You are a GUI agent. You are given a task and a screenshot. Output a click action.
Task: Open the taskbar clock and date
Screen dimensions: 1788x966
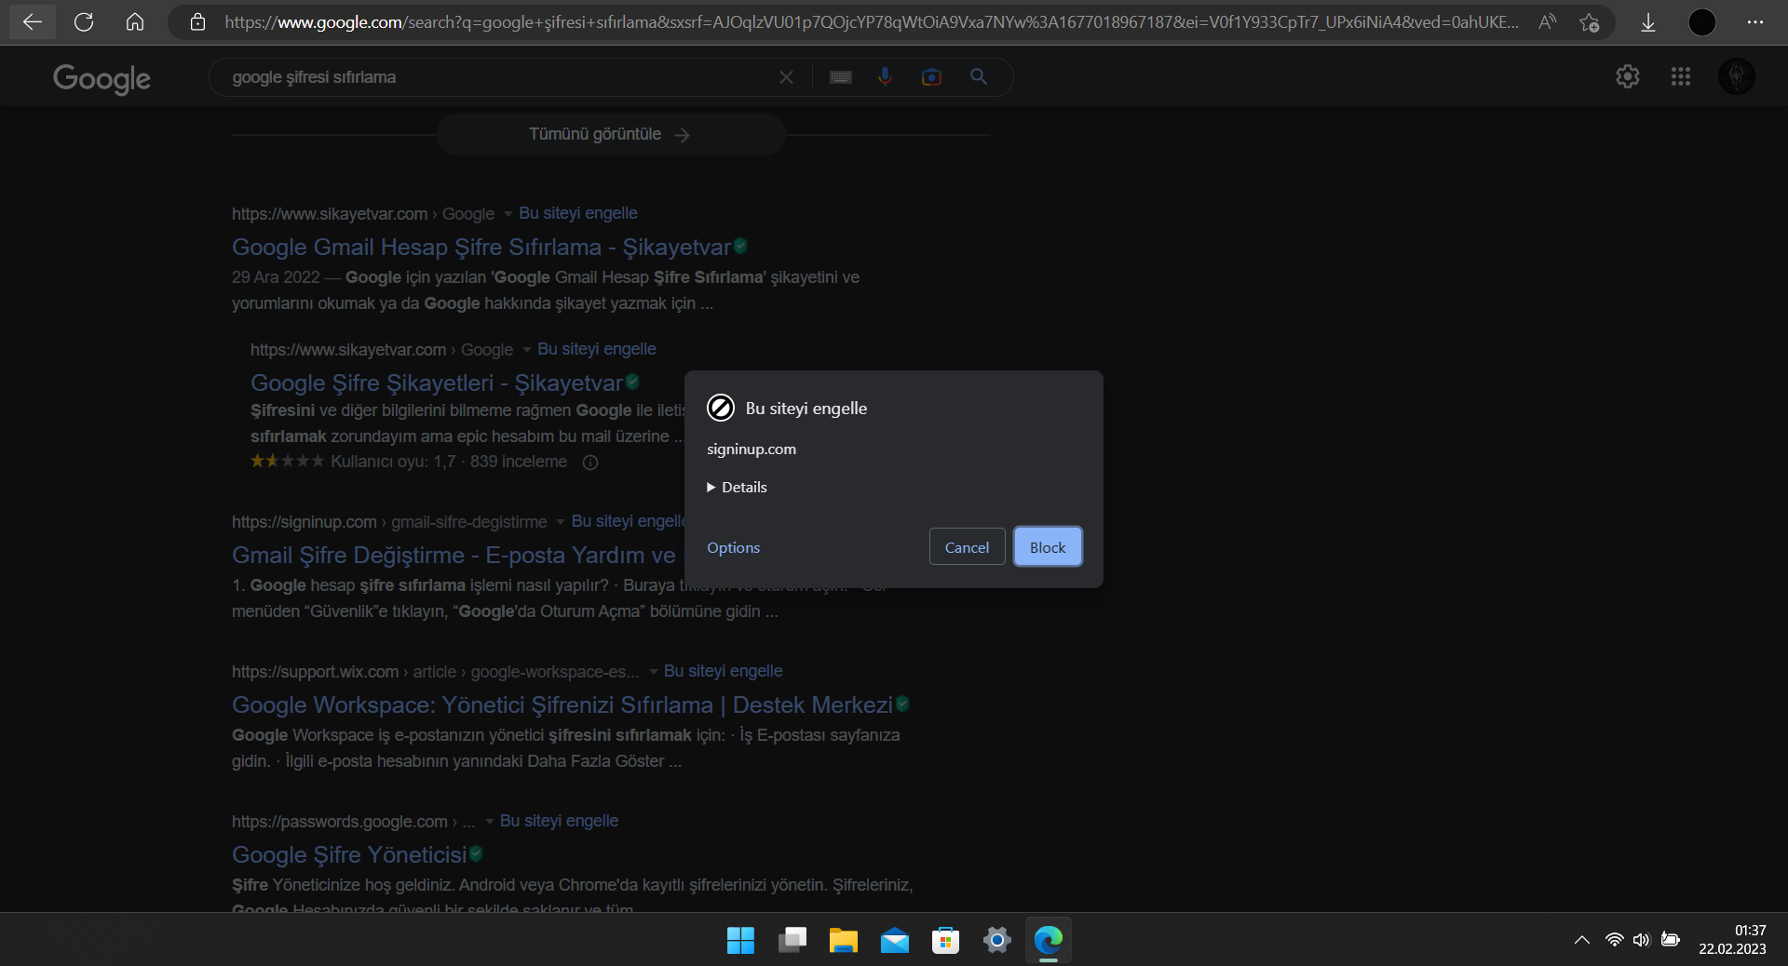tap(1732, 940)
